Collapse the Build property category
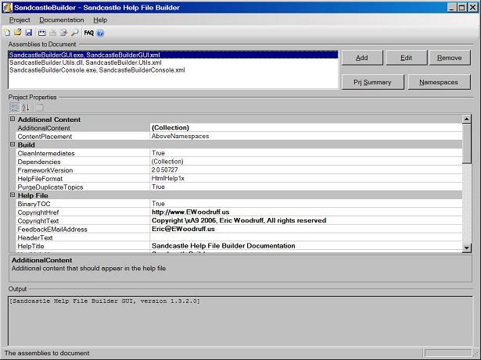The image size is (481, 360). 13,145
